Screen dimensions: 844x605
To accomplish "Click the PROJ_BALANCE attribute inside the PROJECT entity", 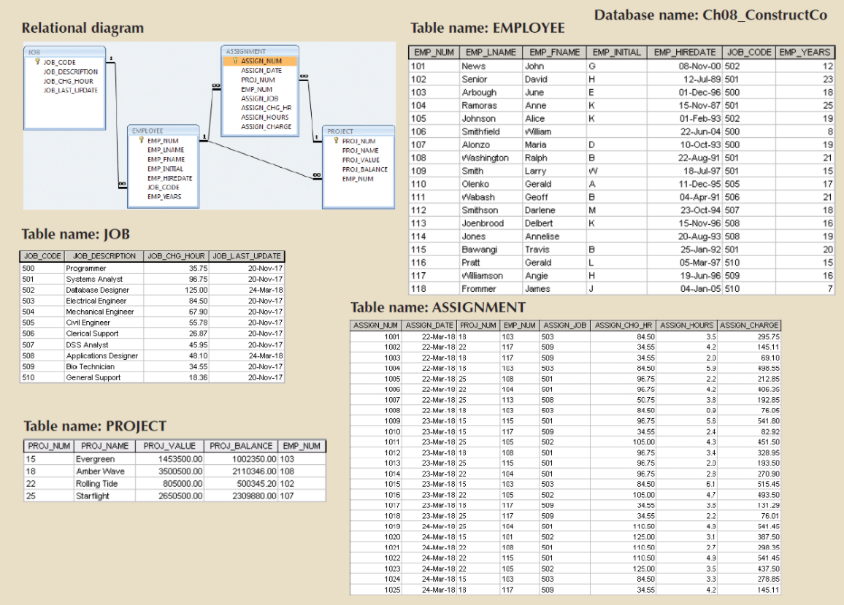I will (365, 169).
